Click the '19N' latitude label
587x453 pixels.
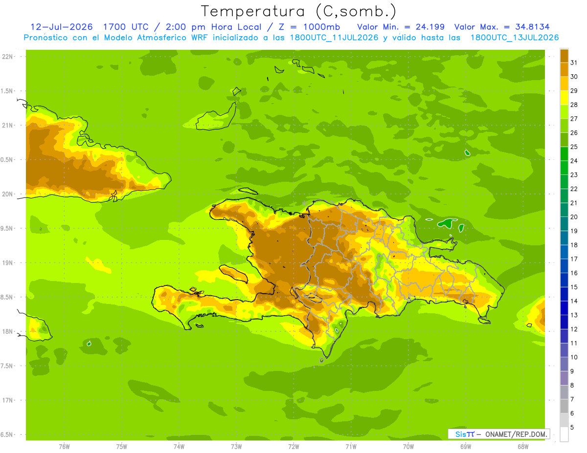[7, 263]
